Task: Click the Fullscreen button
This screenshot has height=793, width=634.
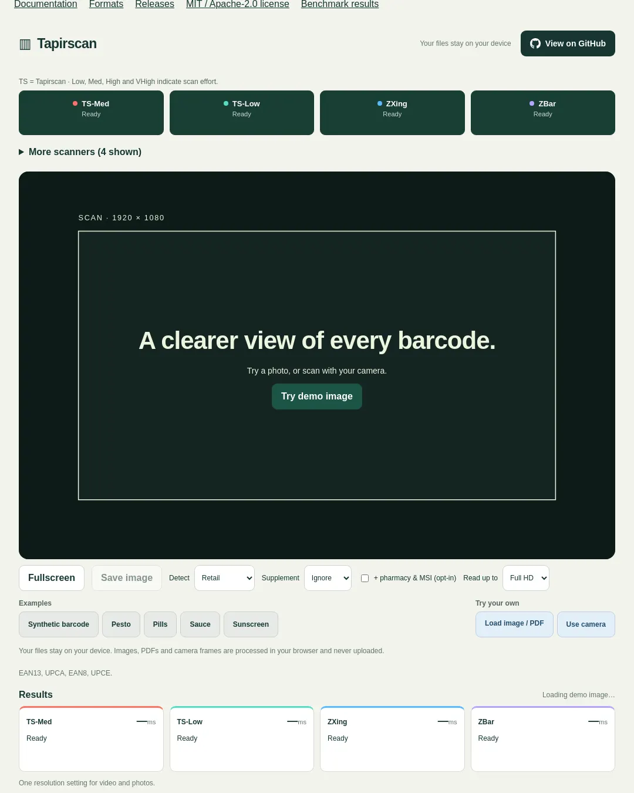Action: pyautogui.click(x=52, y=578)
